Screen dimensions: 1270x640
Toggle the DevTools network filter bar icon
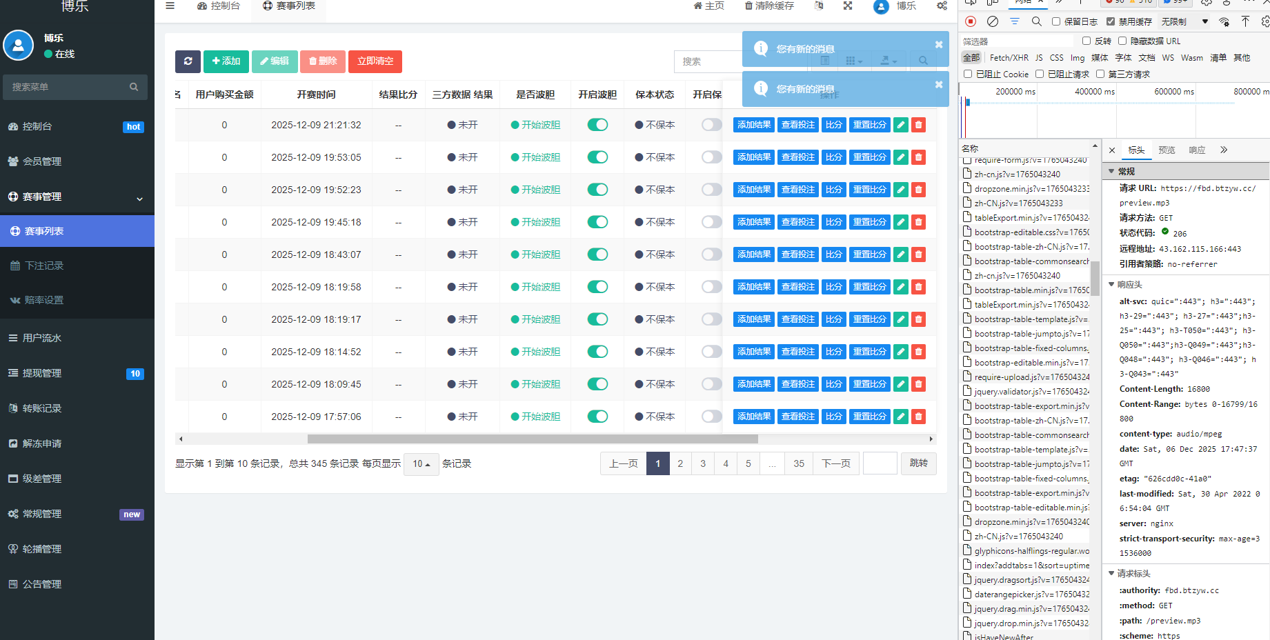click(x=1015, y=21)
